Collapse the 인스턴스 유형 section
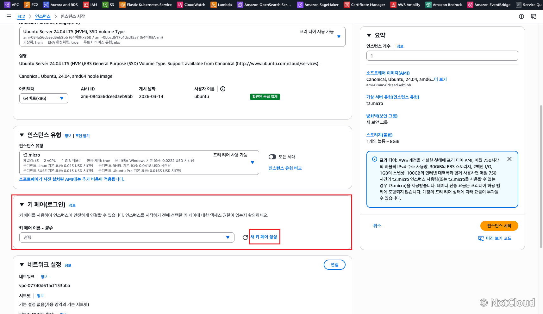543x314 pixels. pyautogui.click(x=22, y=135)
